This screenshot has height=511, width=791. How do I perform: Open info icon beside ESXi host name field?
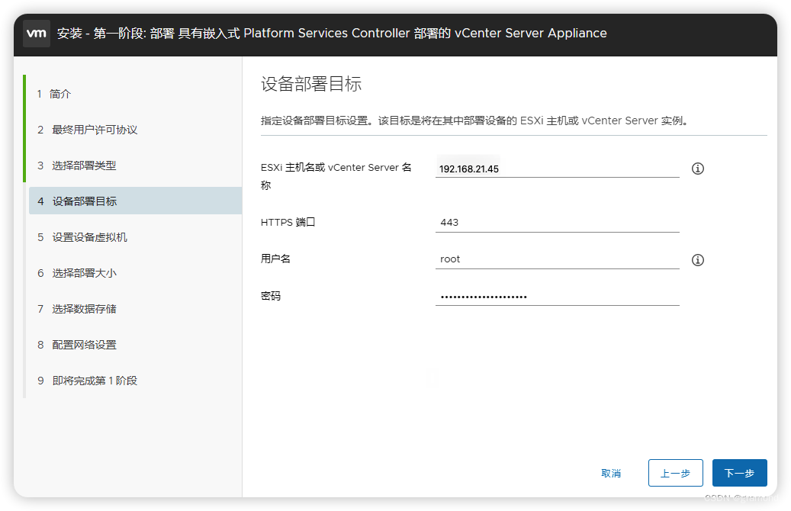pos(698,169)
